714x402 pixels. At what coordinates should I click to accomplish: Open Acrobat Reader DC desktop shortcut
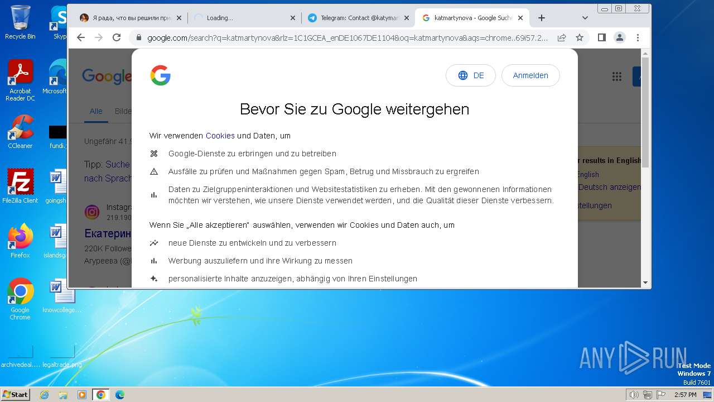20,80
